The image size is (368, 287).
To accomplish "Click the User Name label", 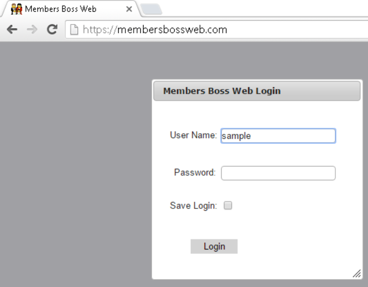I will click(x=193, y=135).
